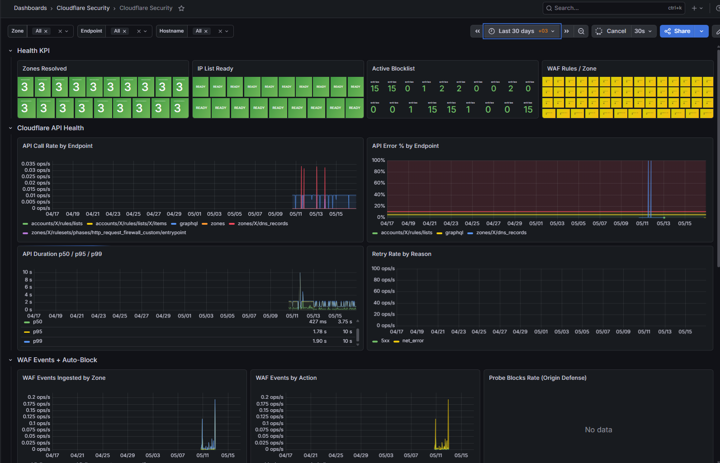Remove the All tag from Hostname filter
720x463 pixels.
pyautogui.click(x=206, y=31)
